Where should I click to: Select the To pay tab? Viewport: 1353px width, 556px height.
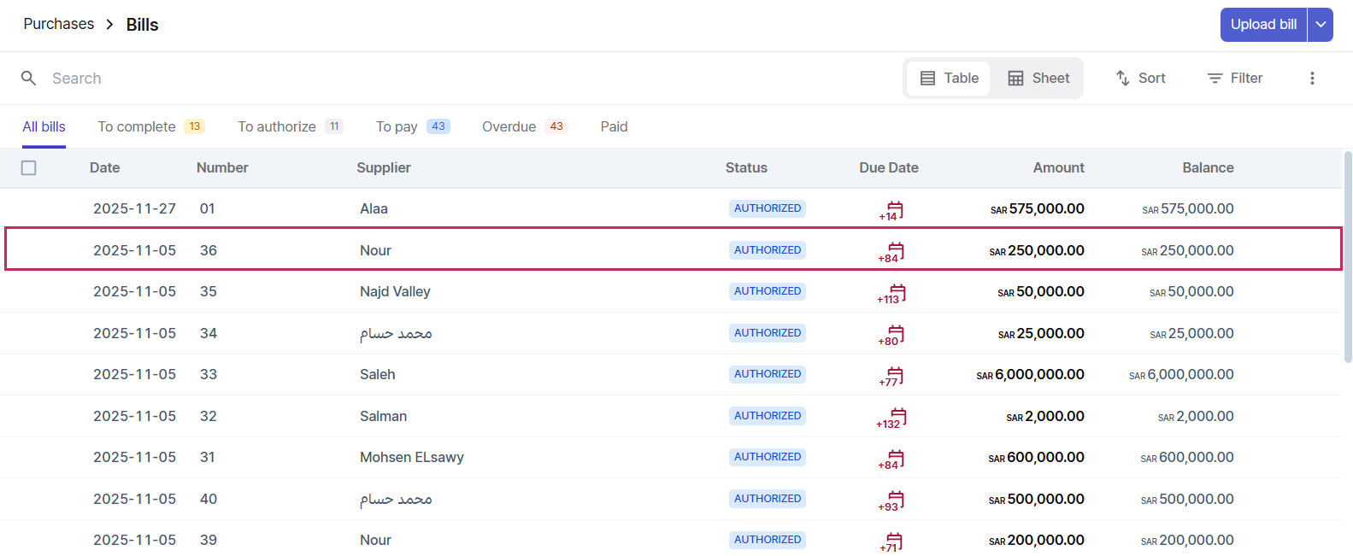coord(397,126)
